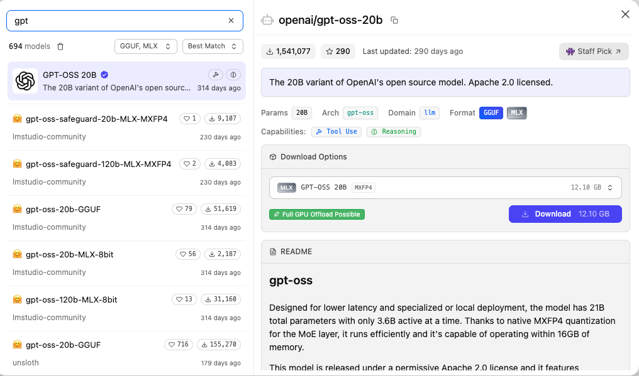This screenshot has height=376, width=639.
Task: Click the downloads badge showing 2,187
Action: pyautogui.click(x=223, y=254)
